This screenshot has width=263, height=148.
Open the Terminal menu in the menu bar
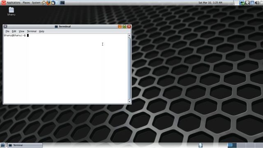pyautogui.click(x=32, y=31)
